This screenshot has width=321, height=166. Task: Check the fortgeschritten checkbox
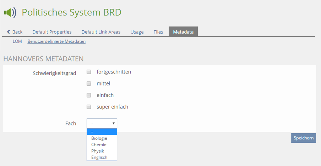point(89,72)
